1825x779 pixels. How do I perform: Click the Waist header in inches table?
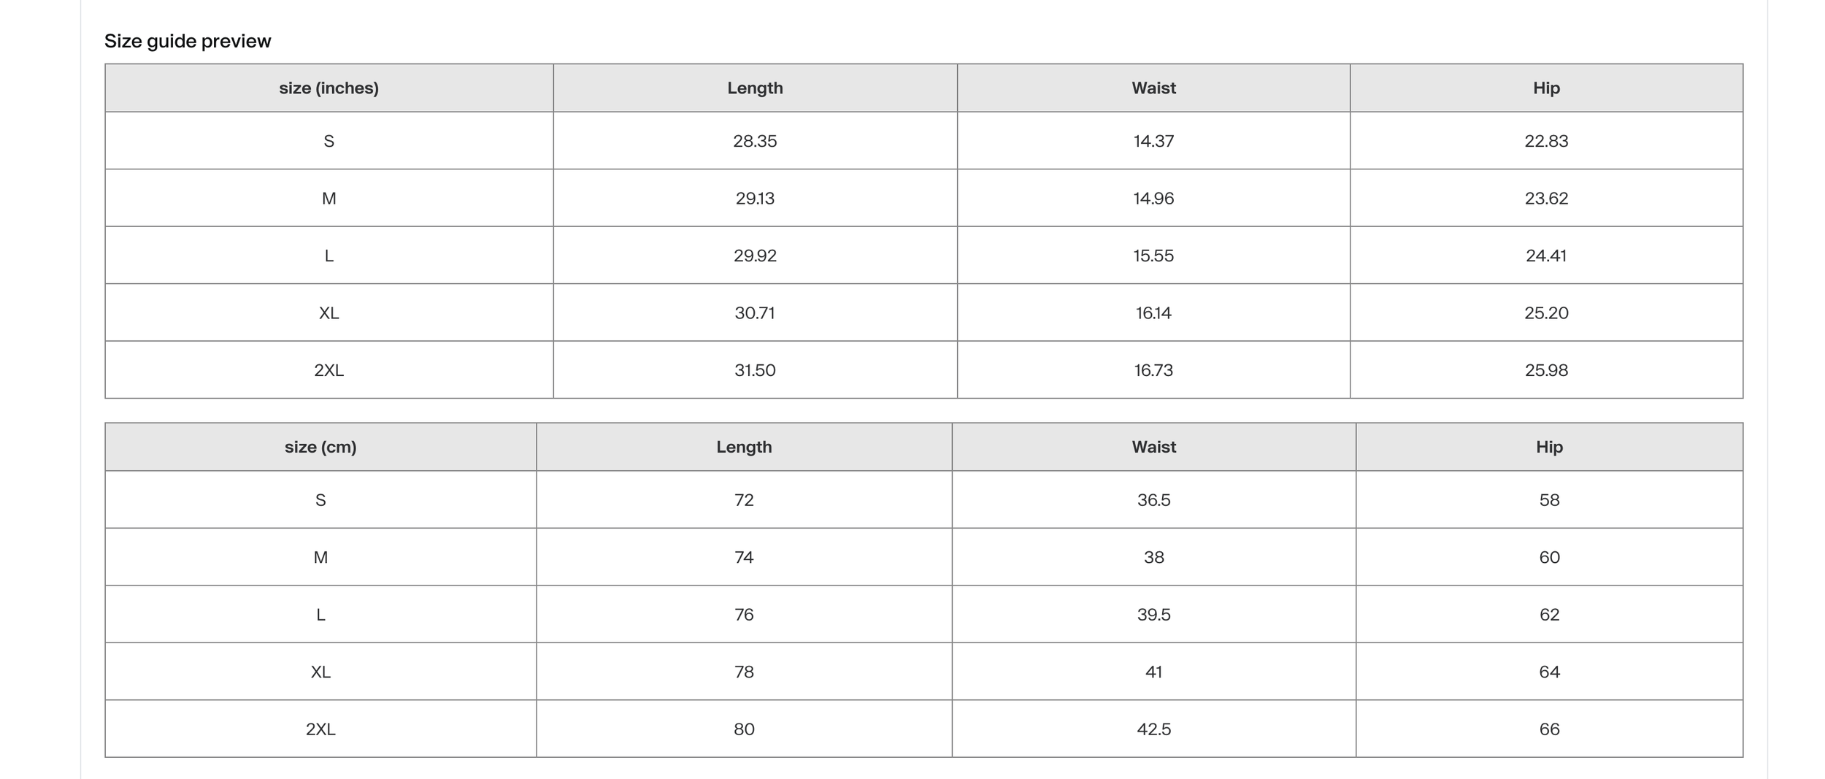[1153, 88]
